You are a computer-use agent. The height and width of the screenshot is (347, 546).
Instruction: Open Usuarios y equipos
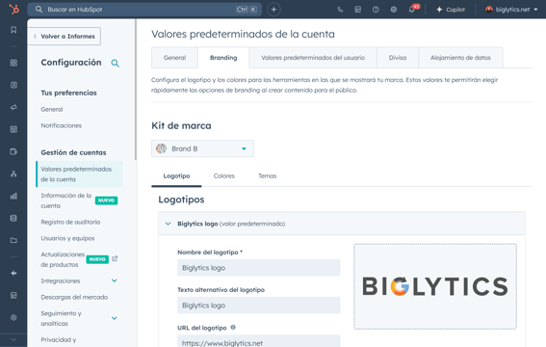pyautogui.click(x=67, y=238)
